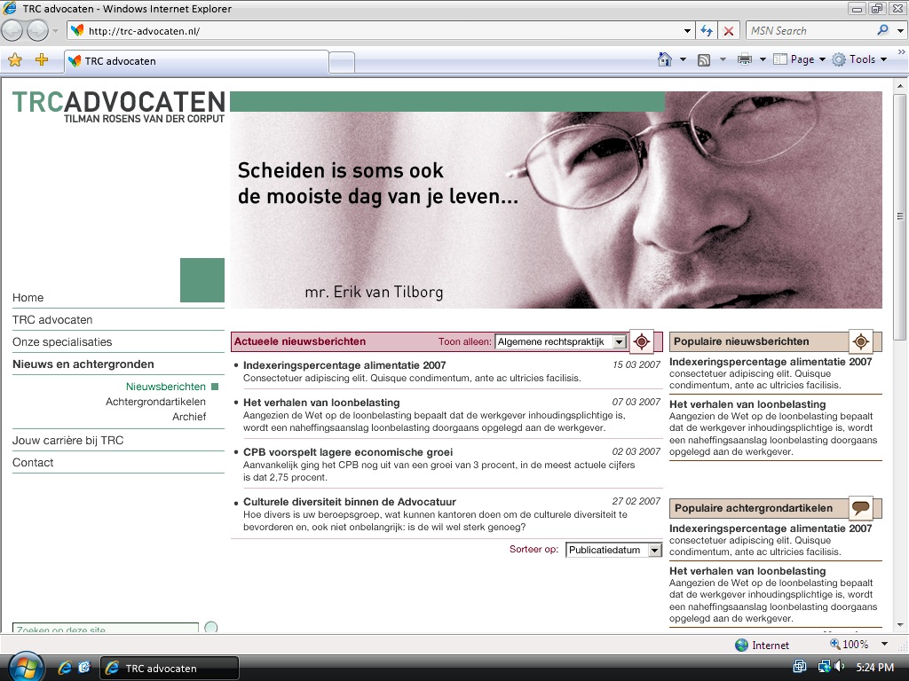This screenshot has width=909, height=681.
Task: Click the banner photo of Erik van Tilborg
Action: pyautogui.click(x=556, y=200)
